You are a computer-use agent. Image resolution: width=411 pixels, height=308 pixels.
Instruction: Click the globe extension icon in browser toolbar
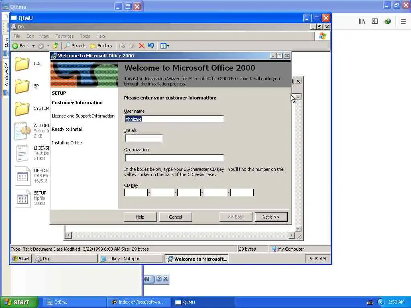pos(388,22)
